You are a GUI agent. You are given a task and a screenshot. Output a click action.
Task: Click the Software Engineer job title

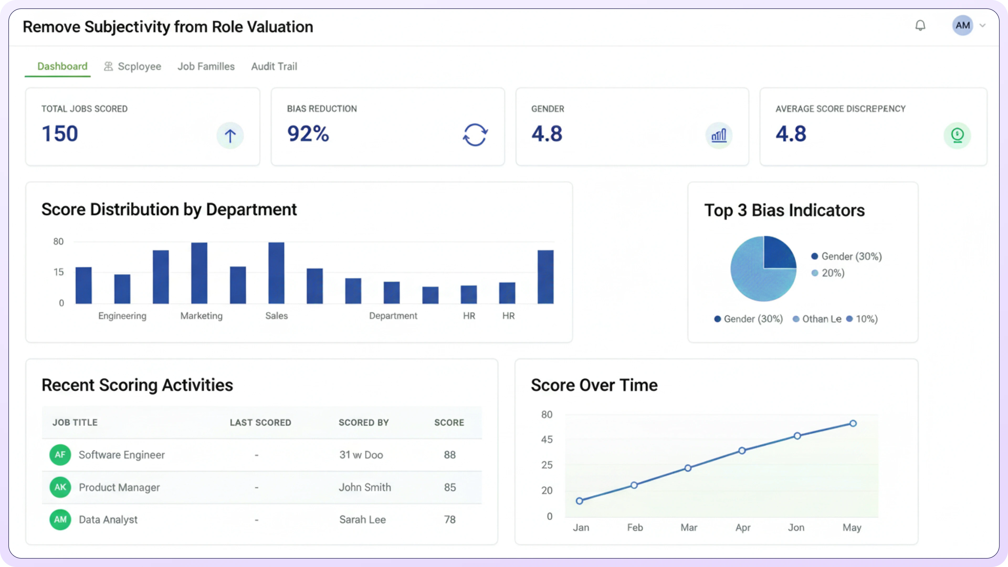click(122, 455)
